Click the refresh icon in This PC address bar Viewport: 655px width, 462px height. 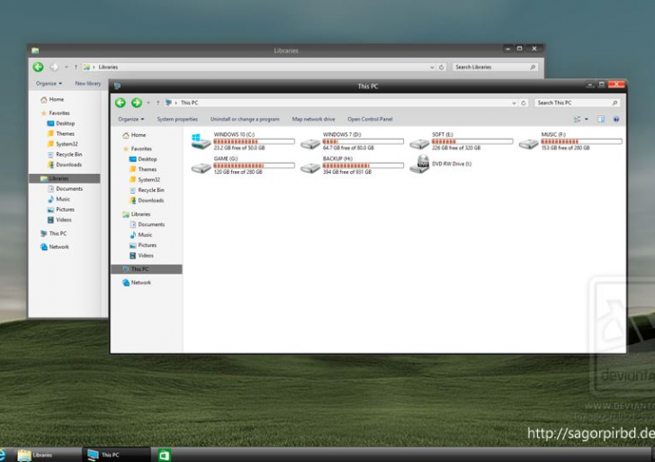click(x=524, y=103)
